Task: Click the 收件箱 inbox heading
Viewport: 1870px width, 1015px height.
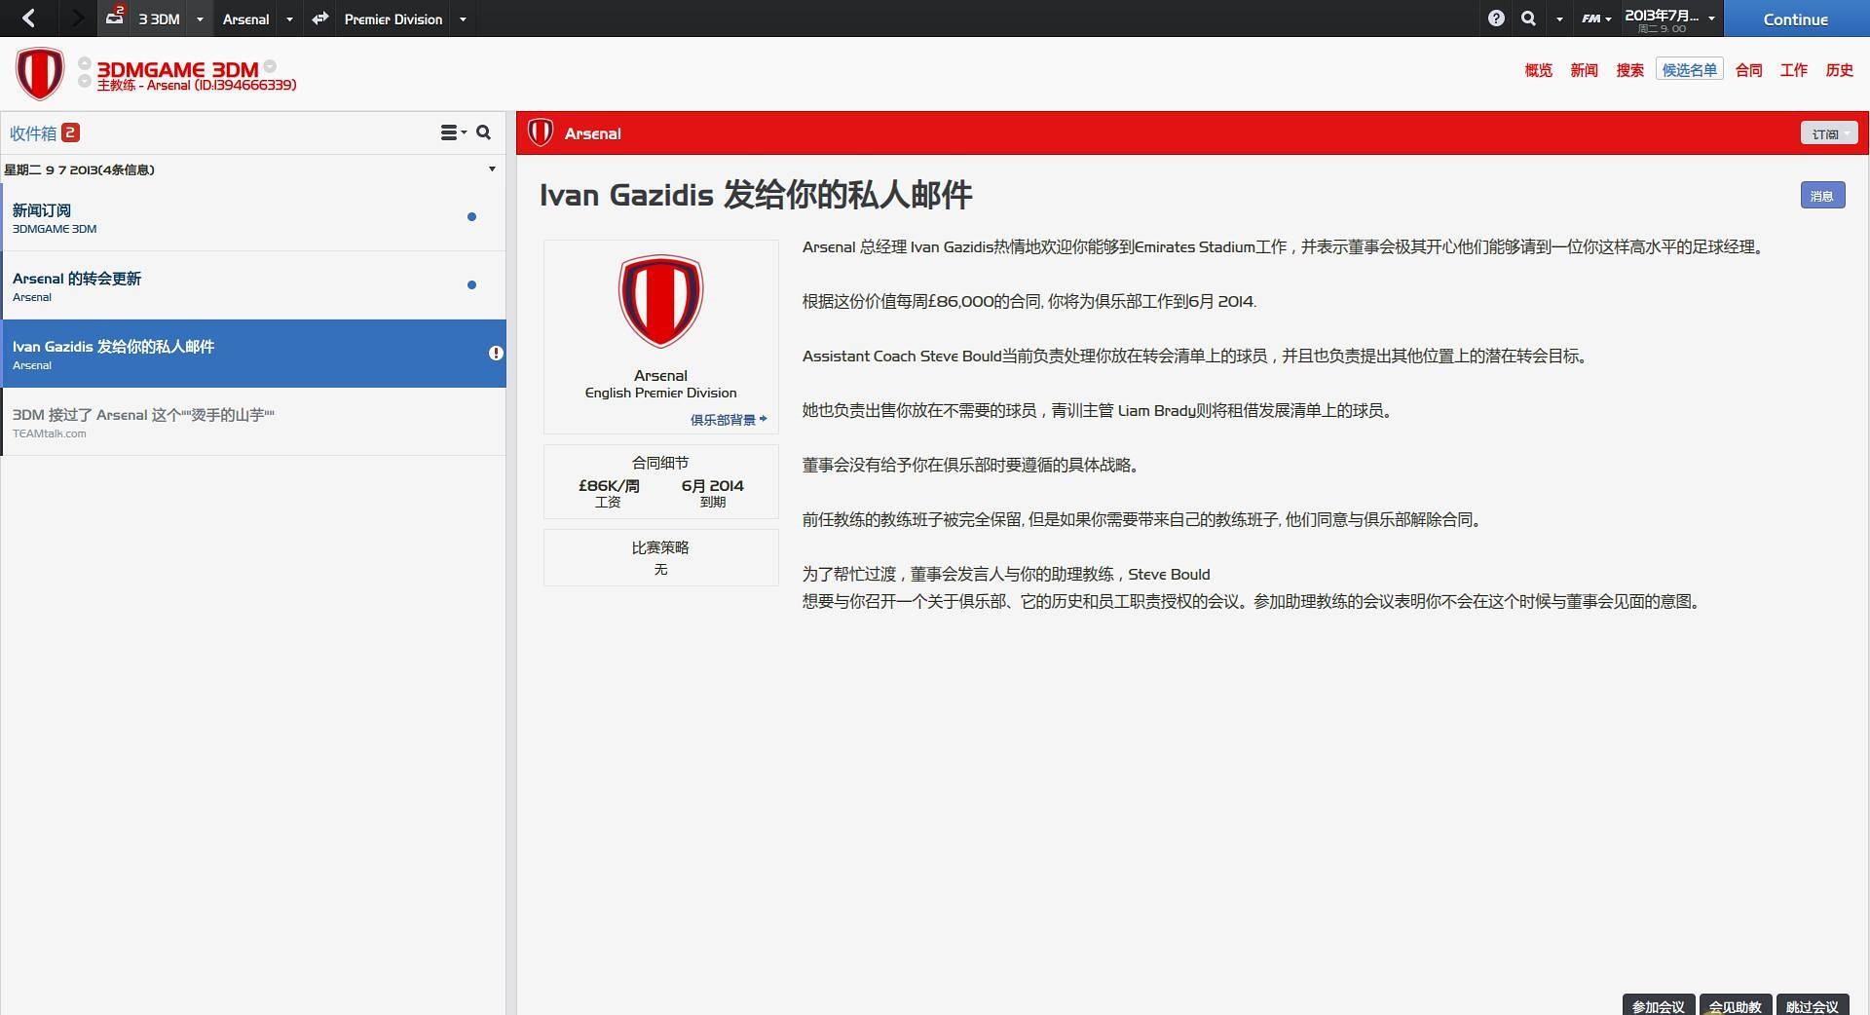Action: [33, 132]
